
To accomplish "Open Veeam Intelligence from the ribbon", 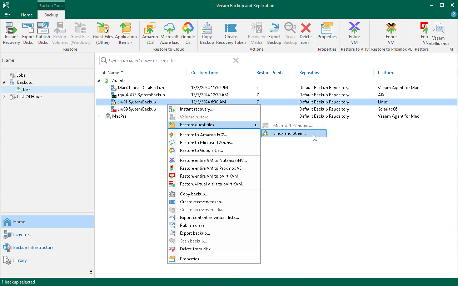I will pos(438,33).
